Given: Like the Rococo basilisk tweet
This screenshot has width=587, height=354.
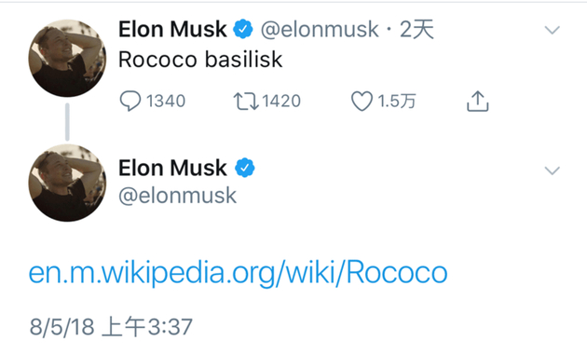Looking at the screenshot, I should (362, 101).
